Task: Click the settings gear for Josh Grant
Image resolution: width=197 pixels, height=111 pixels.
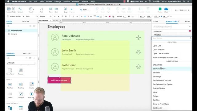Action: [138, 67]
